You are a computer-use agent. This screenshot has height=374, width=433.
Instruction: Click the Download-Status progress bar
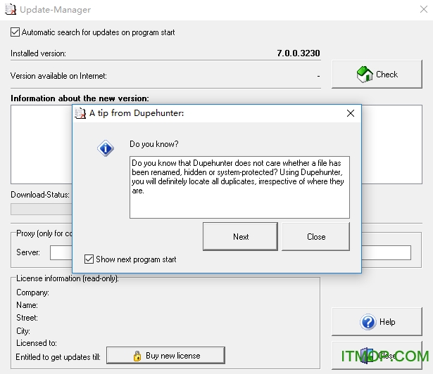[x=41, y=209]
